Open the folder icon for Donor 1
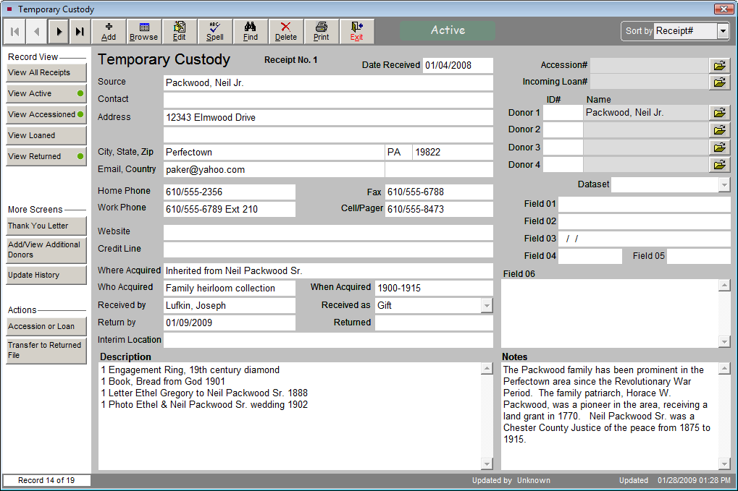 pos(719,113)
